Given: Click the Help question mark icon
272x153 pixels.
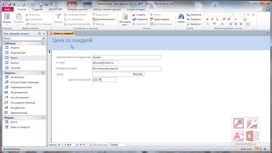Looking at the screenshot, I should [268, 9].
